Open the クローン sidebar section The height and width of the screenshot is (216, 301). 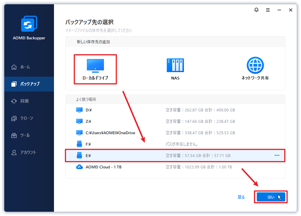pos(29,118)
